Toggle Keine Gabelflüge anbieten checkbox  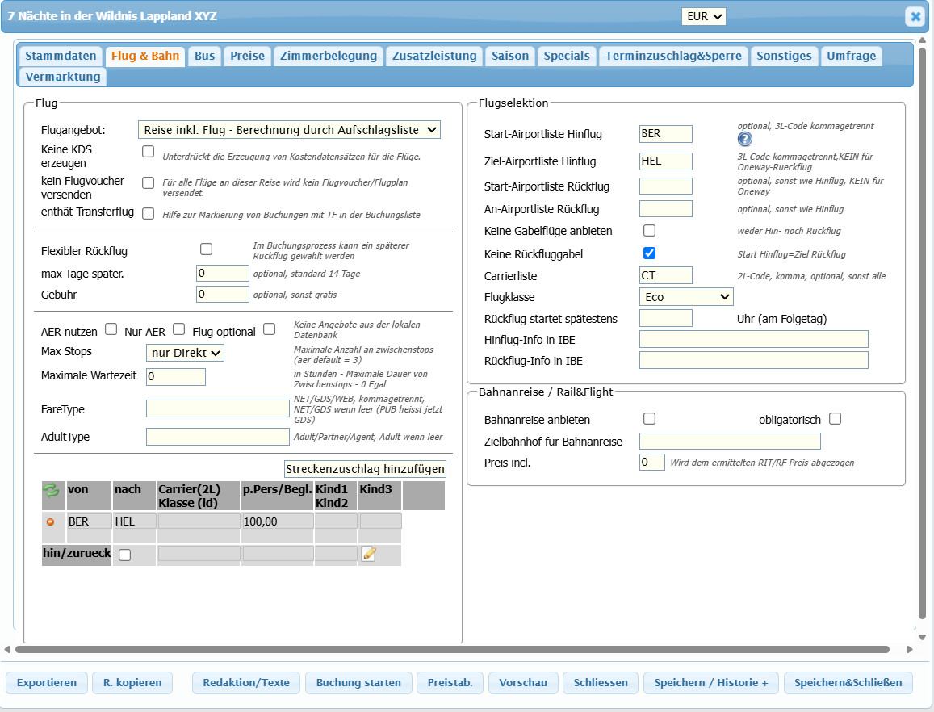[649, 230]
